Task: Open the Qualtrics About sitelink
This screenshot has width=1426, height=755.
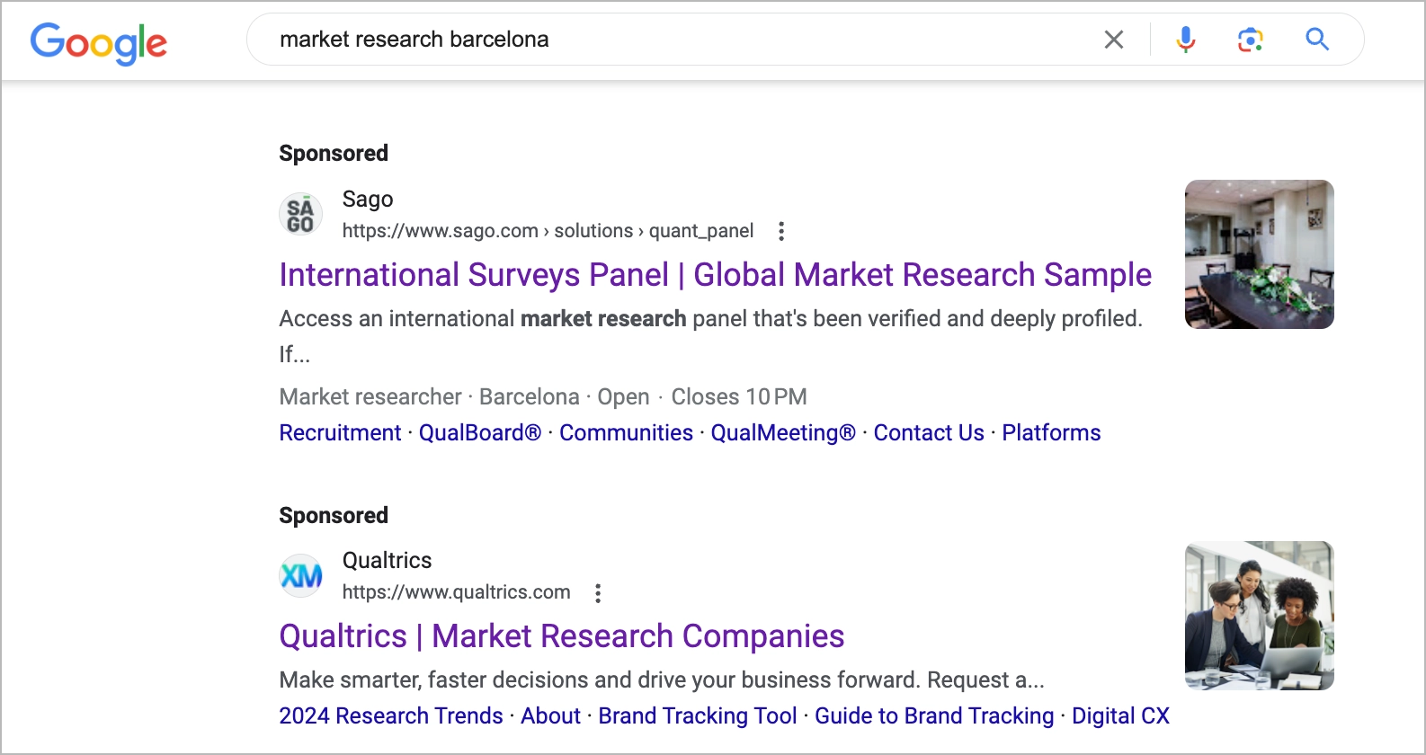Action: pyautogui.click(x=550, y=716)
